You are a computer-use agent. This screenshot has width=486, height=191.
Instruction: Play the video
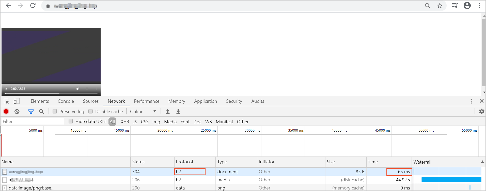pos(6,89)
